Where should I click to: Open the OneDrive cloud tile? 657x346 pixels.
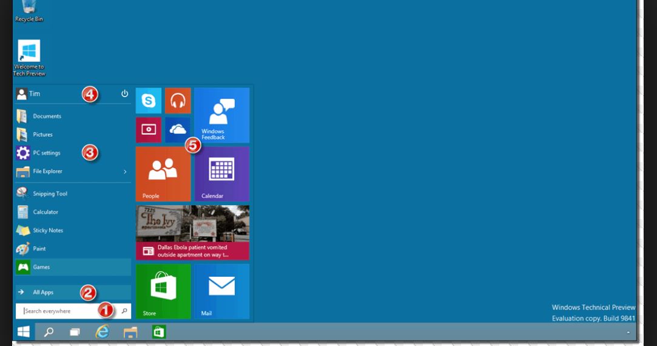[x=178, y=130]
